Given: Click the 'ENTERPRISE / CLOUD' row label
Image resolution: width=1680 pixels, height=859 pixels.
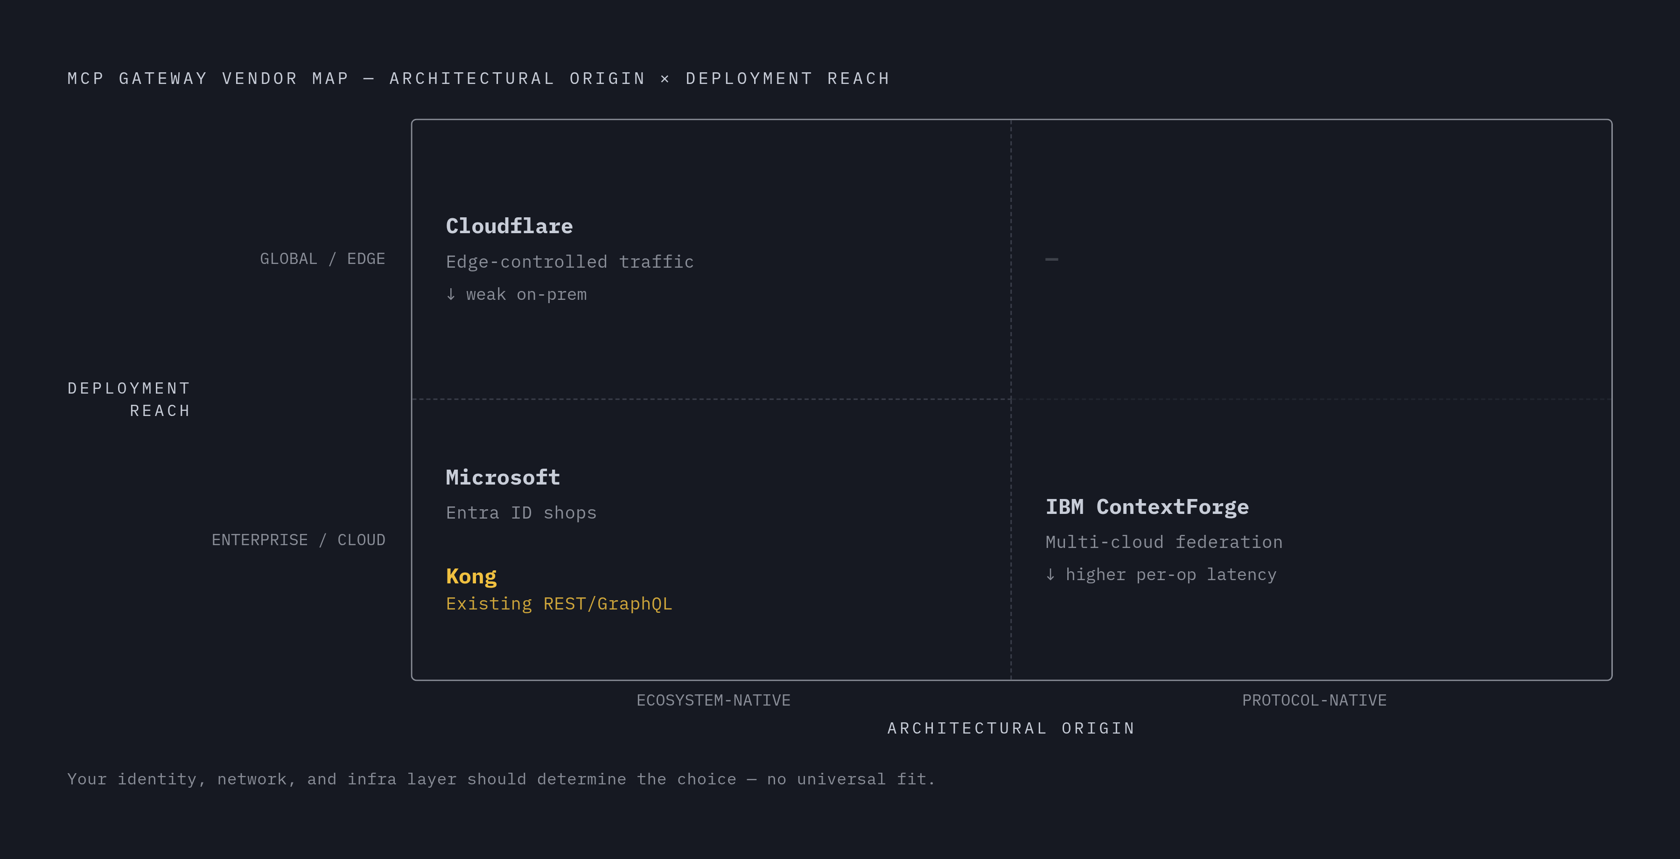Looking at the screenshot, I should point(298,540).
